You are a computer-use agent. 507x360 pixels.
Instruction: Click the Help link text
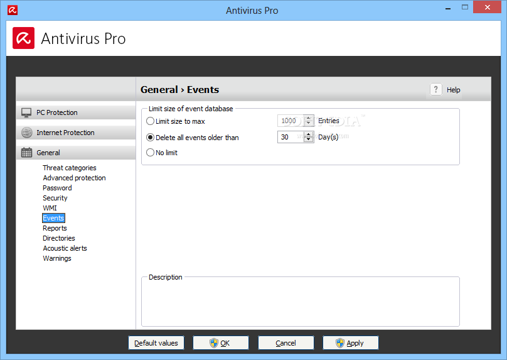(453, 90)
